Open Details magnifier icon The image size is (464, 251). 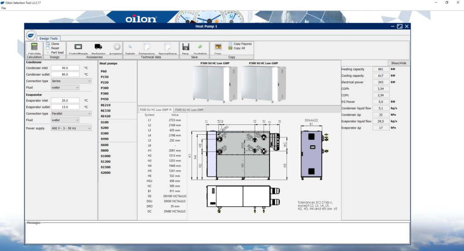tap(130, 47)
